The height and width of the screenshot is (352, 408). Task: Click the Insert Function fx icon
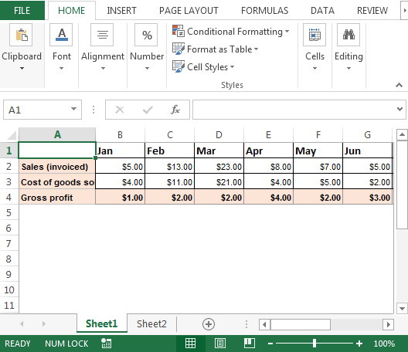(175, 110)
